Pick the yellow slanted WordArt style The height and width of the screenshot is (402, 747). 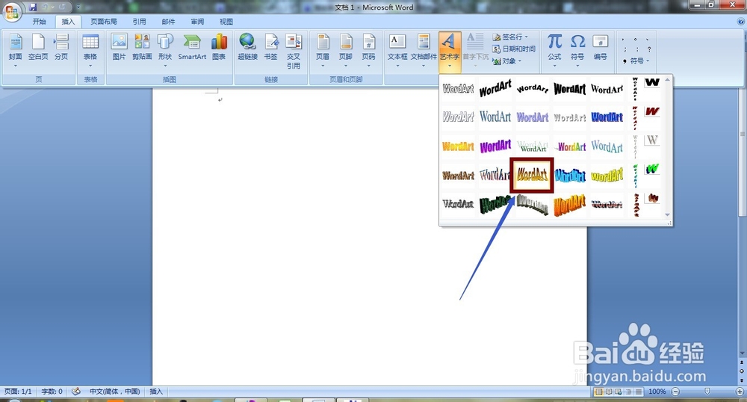(607, 176)
